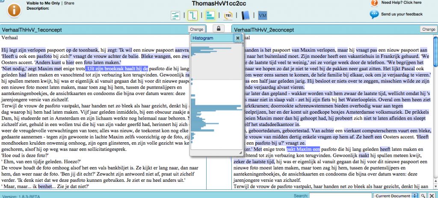Toggle the scroll lock padlock button
The image size is (438, 198).
pyautogui.click(x=219, y=29)
